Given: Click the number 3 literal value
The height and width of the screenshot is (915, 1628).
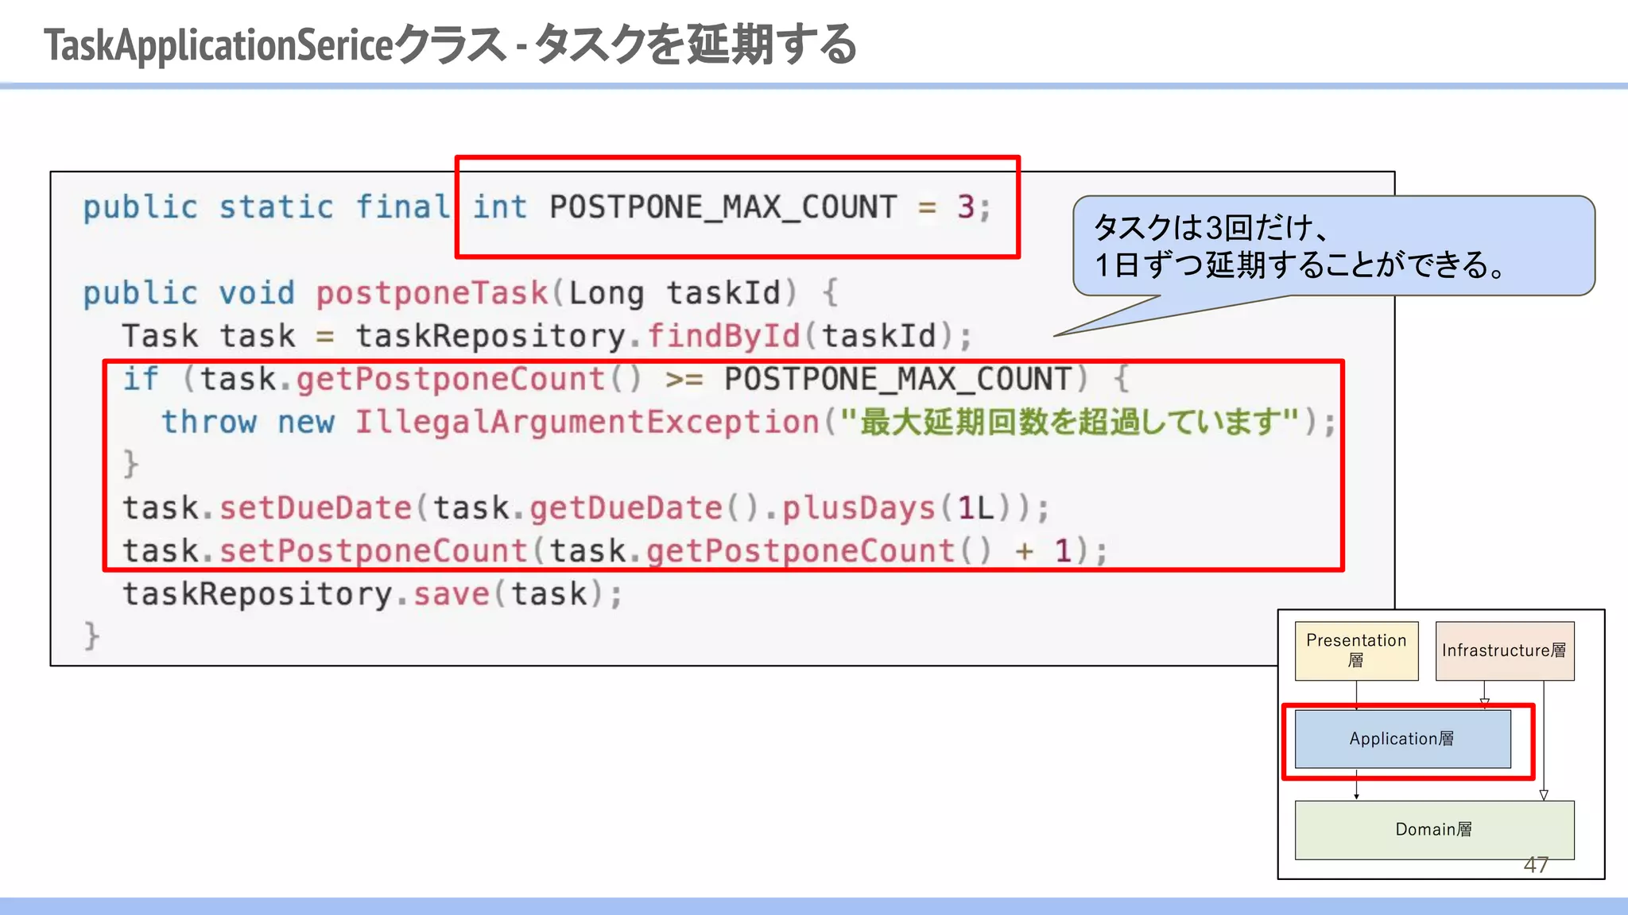Looking at the screenshot, I should click(965, 207).
